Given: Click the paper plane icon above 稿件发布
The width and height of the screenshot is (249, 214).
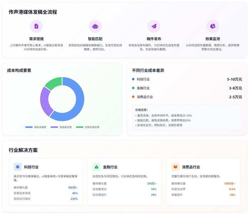Looking at the screenshot, I should point(154,26).
